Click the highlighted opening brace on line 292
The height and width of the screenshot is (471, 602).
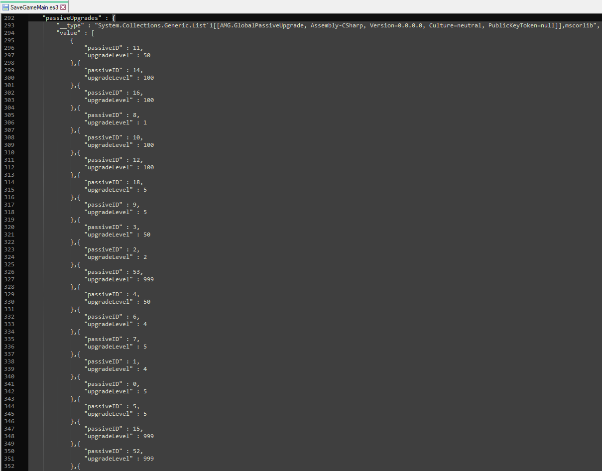pos(114,18)
